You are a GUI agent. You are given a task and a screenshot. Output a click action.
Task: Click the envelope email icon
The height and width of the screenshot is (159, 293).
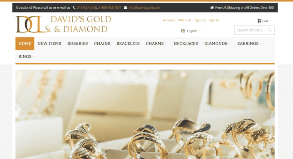[126, 8]
